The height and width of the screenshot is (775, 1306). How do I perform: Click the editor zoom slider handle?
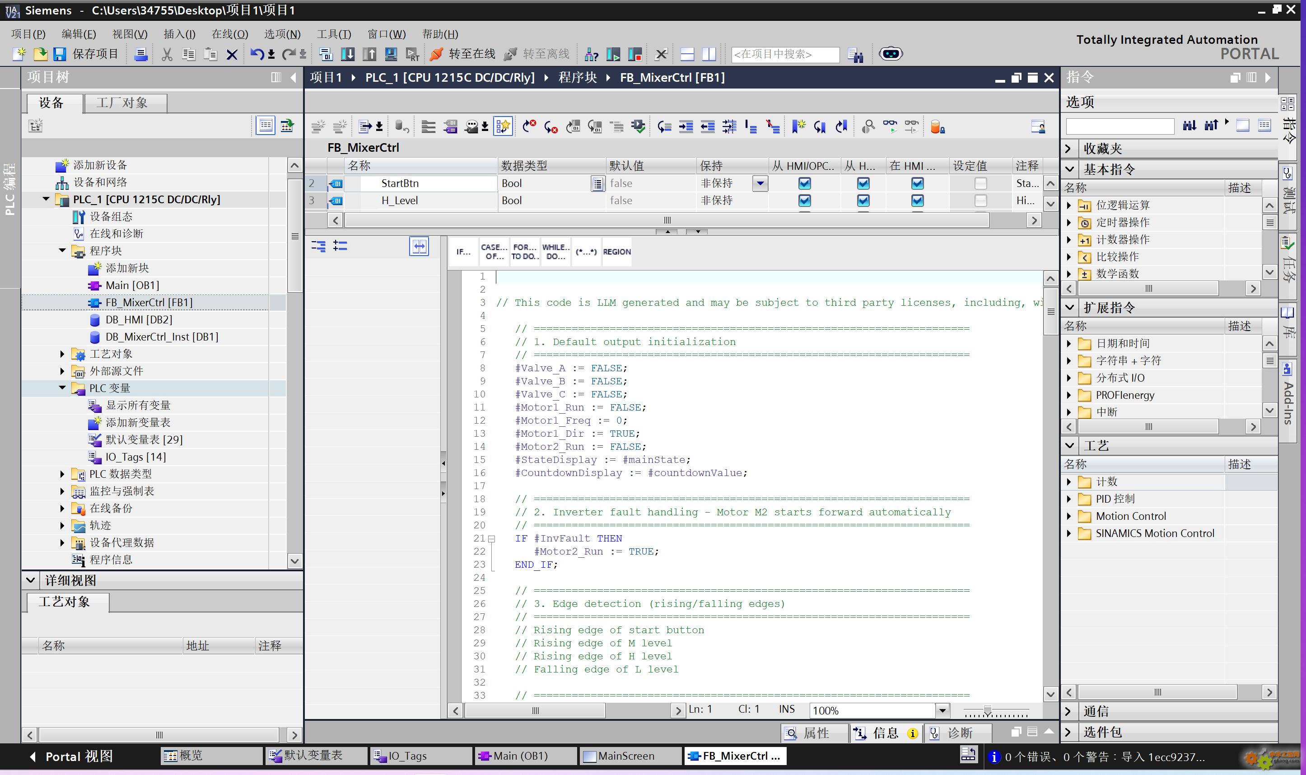coord(988,711)
